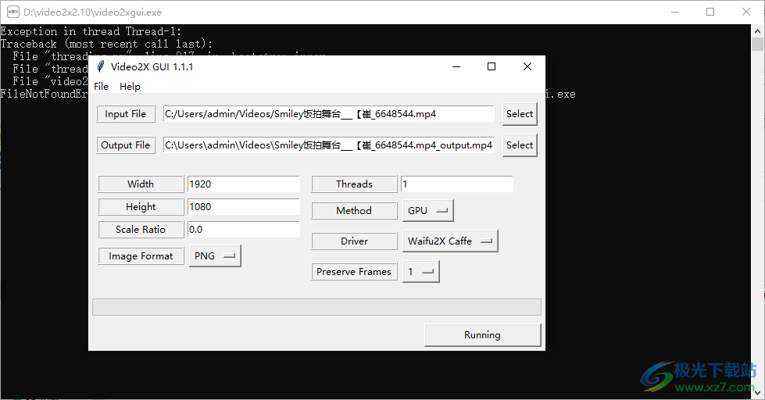Minimize the video2xgui.exe console window
The image size is (765, 400).
pyautogui.click(x=675, y=12)
